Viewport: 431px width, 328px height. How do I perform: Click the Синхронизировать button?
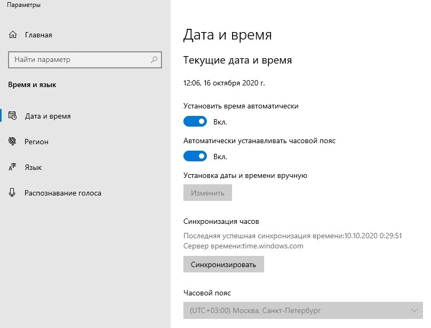224,264
